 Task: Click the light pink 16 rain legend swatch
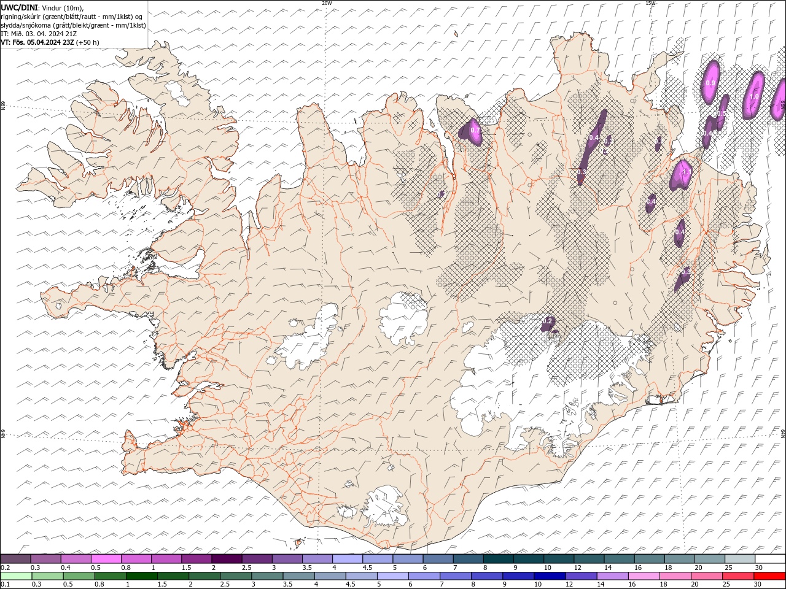coord(644,576)
